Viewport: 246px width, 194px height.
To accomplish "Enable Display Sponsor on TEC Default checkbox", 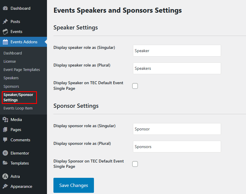I will click(135, 164).
